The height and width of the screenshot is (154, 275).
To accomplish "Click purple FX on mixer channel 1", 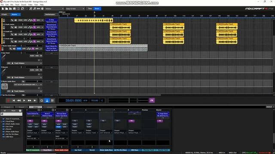I will [30, 121].
